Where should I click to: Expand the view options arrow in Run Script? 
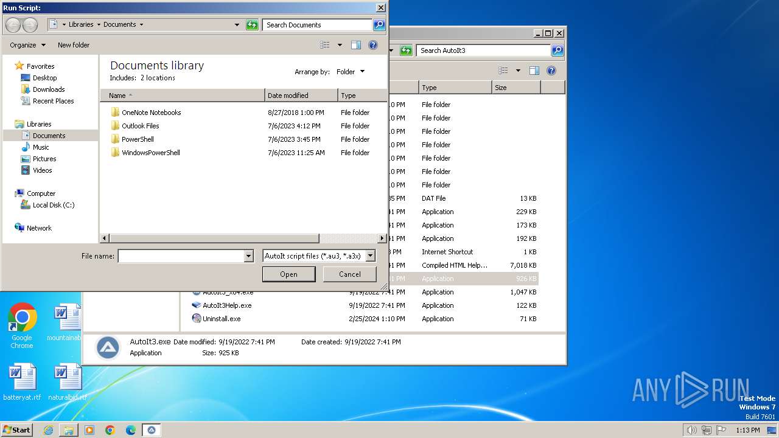(340, 45)
